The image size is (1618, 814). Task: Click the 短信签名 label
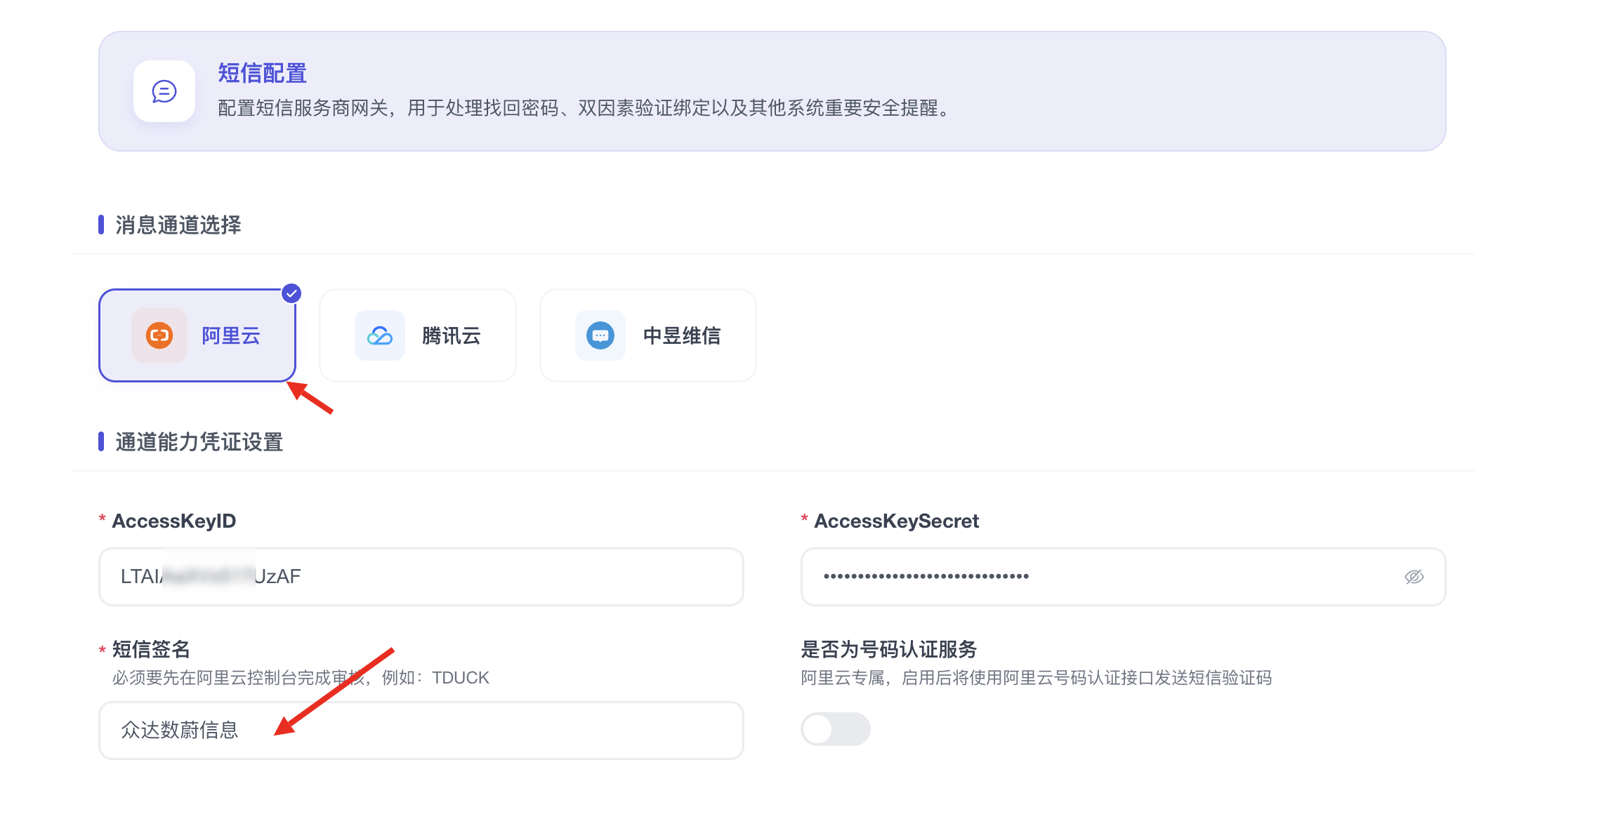pyautogui.click(x=152, y=649)
